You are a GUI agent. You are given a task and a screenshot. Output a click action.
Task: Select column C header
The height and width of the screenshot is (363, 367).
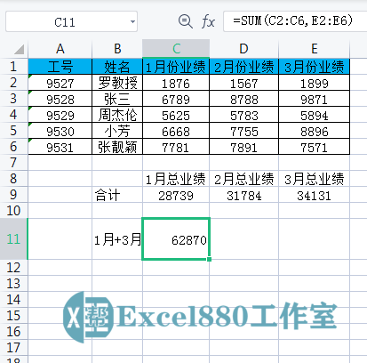(x=176, y=49)
